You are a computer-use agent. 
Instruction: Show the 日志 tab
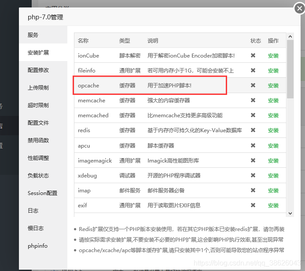[43, 211]
